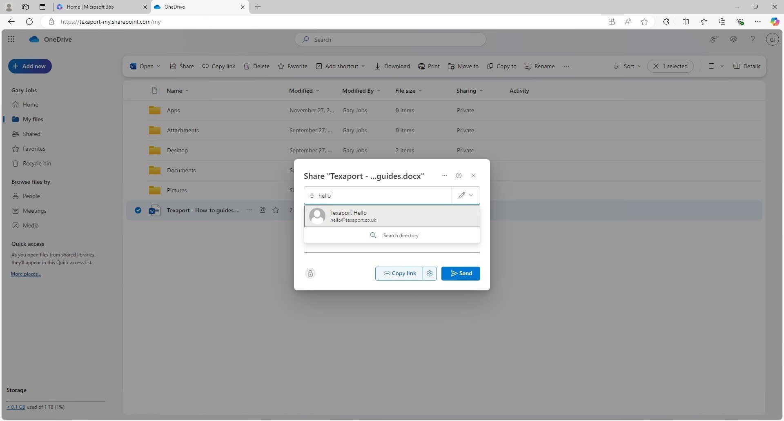
Task: Click the Print icon in the toolbar
Action: 421,66
